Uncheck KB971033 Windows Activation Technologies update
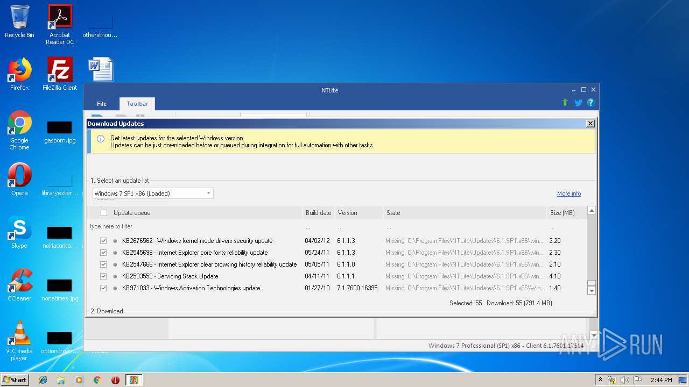 [x=103, y=288]
